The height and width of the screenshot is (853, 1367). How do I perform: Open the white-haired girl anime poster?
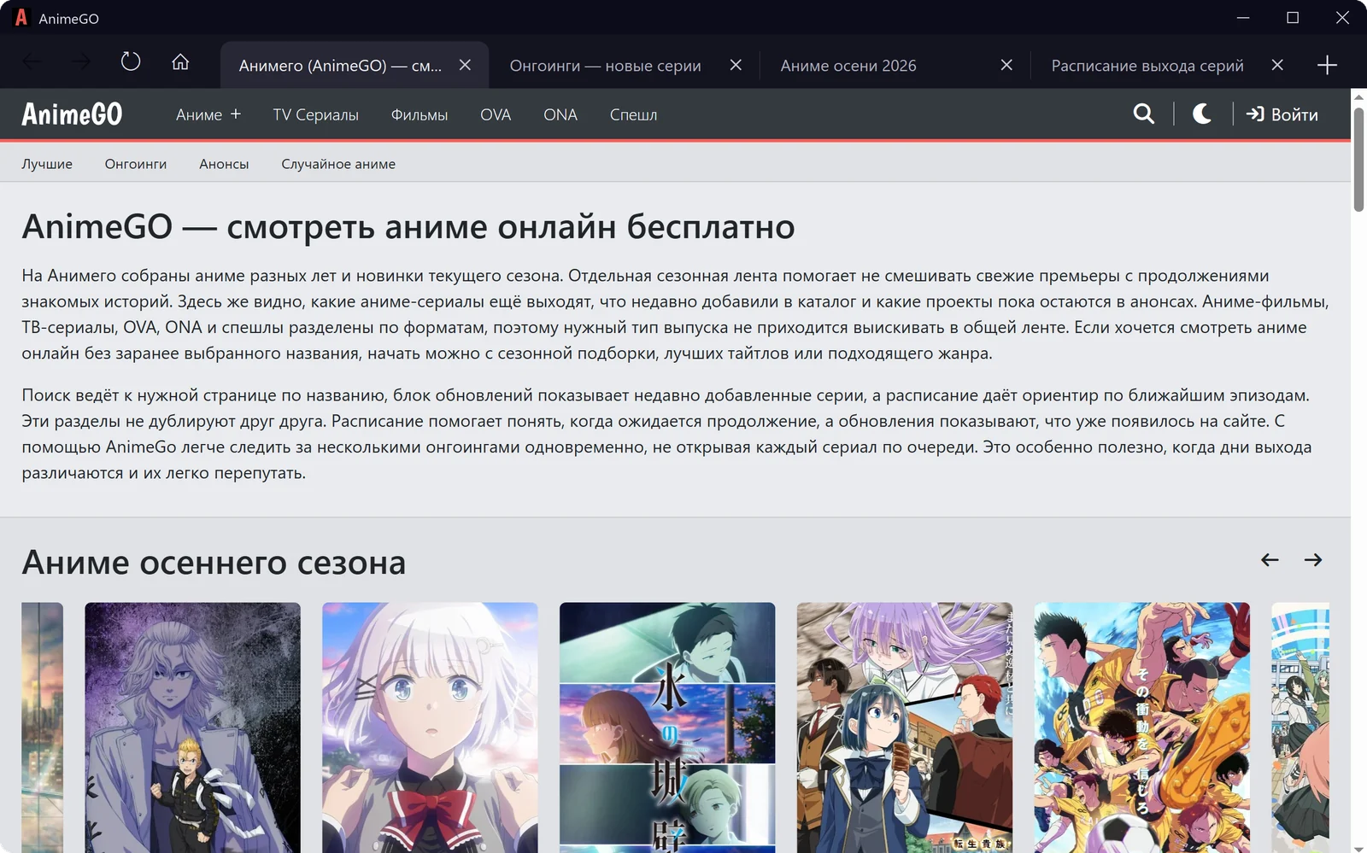[430, 727]
